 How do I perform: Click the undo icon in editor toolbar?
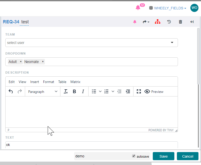pos(11,91)
